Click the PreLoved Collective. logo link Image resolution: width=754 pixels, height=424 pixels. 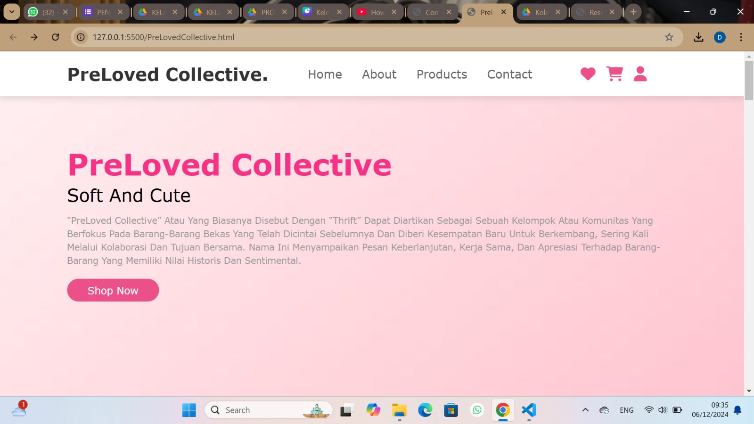(167, 74)
